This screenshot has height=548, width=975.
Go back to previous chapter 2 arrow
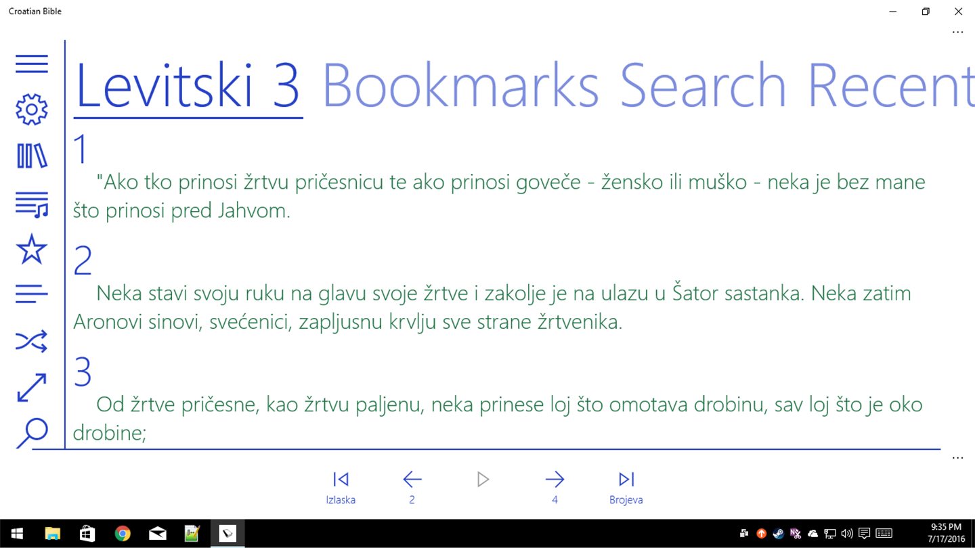click(x=412, y=488)
